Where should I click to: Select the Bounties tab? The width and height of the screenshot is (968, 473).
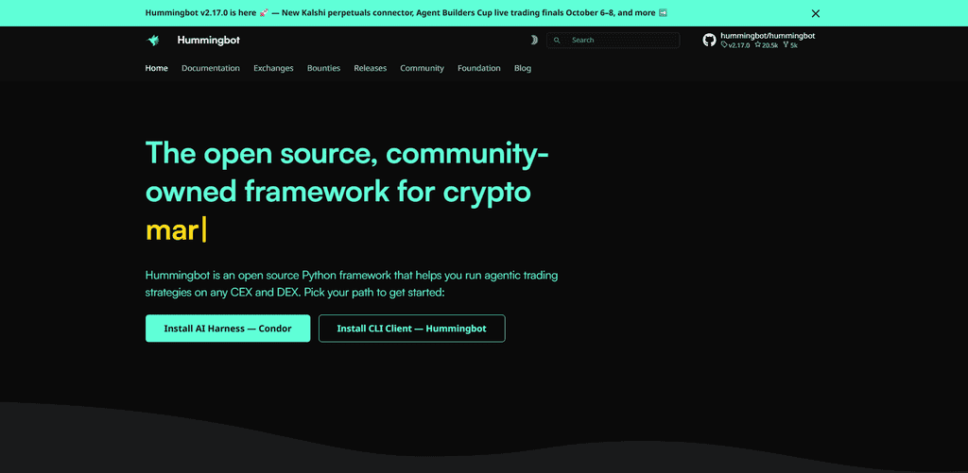323,69
